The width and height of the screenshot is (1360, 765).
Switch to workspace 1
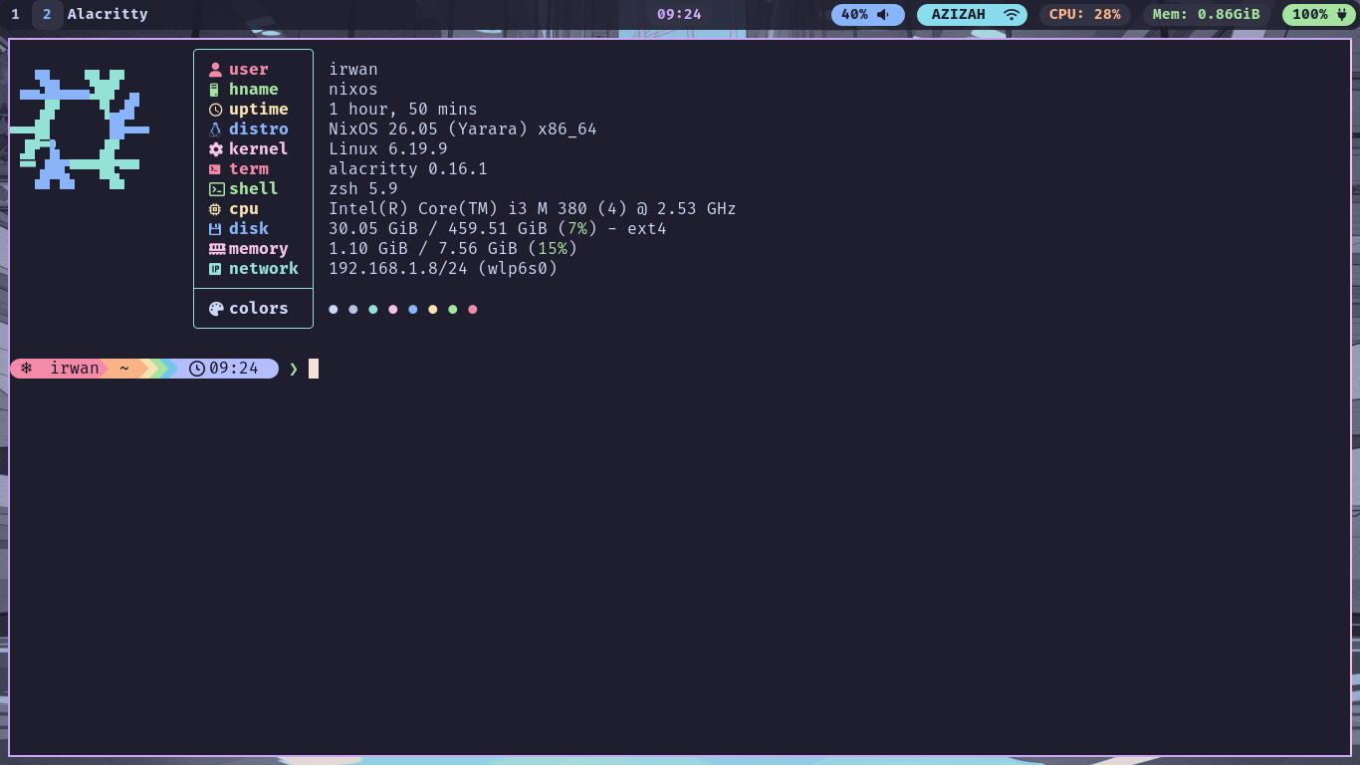coord(15,15)
